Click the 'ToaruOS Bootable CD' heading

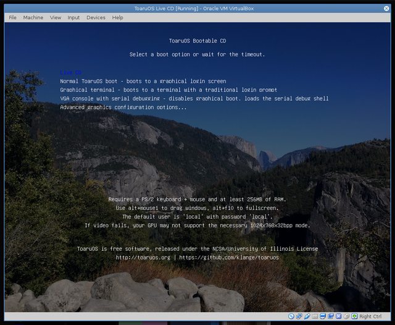[x=197, y=41]
